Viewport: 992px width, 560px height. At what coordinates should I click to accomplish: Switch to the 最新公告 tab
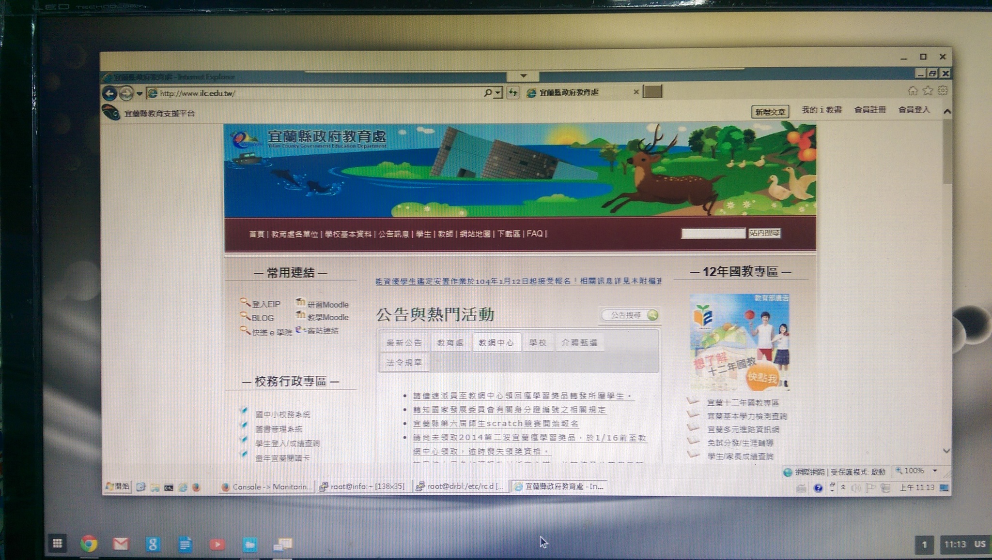coord(404,342)
